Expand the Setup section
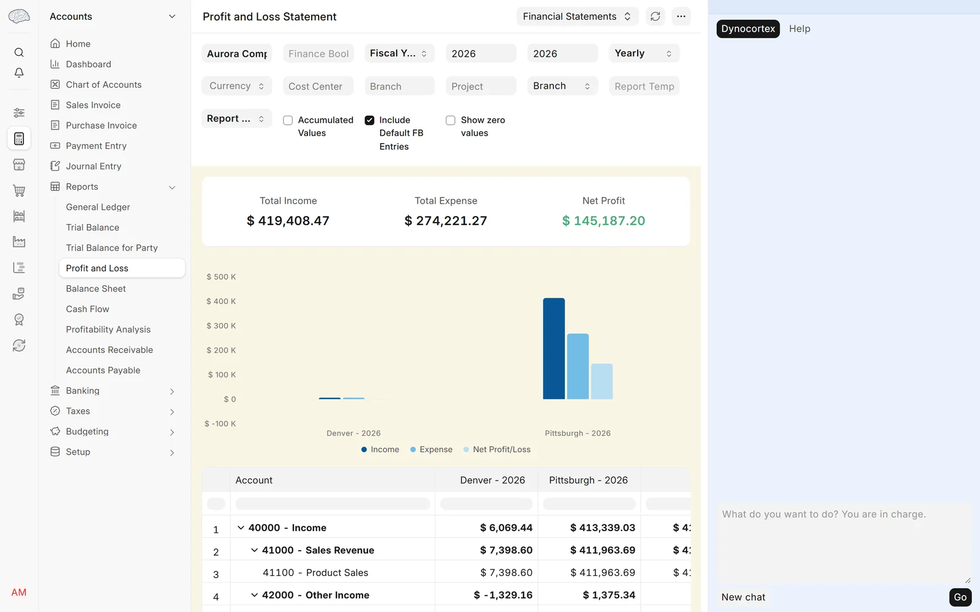Viewport: 980px width, 612px height. coord(172,452)
